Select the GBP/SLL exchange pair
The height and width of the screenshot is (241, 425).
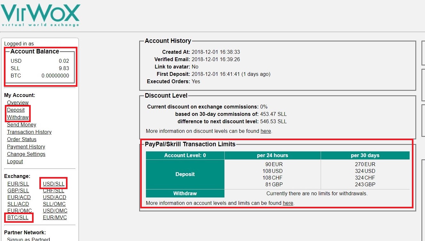pos(18,191)
